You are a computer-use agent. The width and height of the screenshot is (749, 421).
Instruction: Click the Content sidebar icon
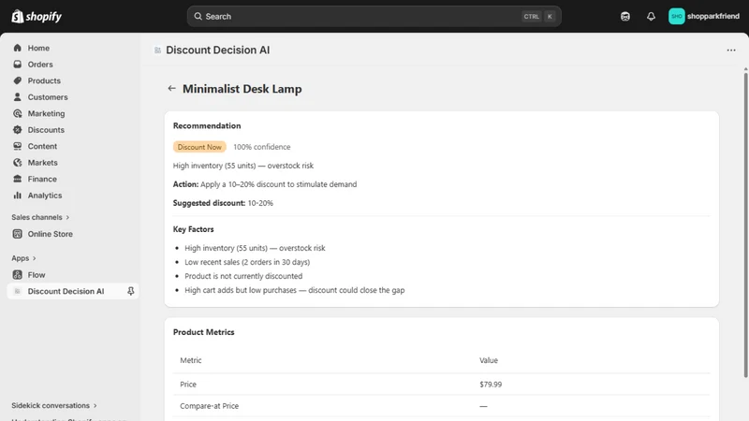18,146
